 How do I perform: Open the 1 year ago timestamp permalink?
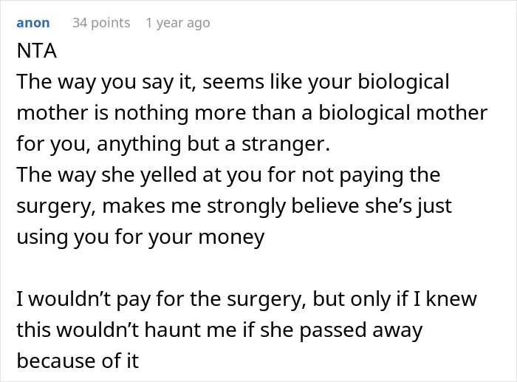click(x=178, y=23)
